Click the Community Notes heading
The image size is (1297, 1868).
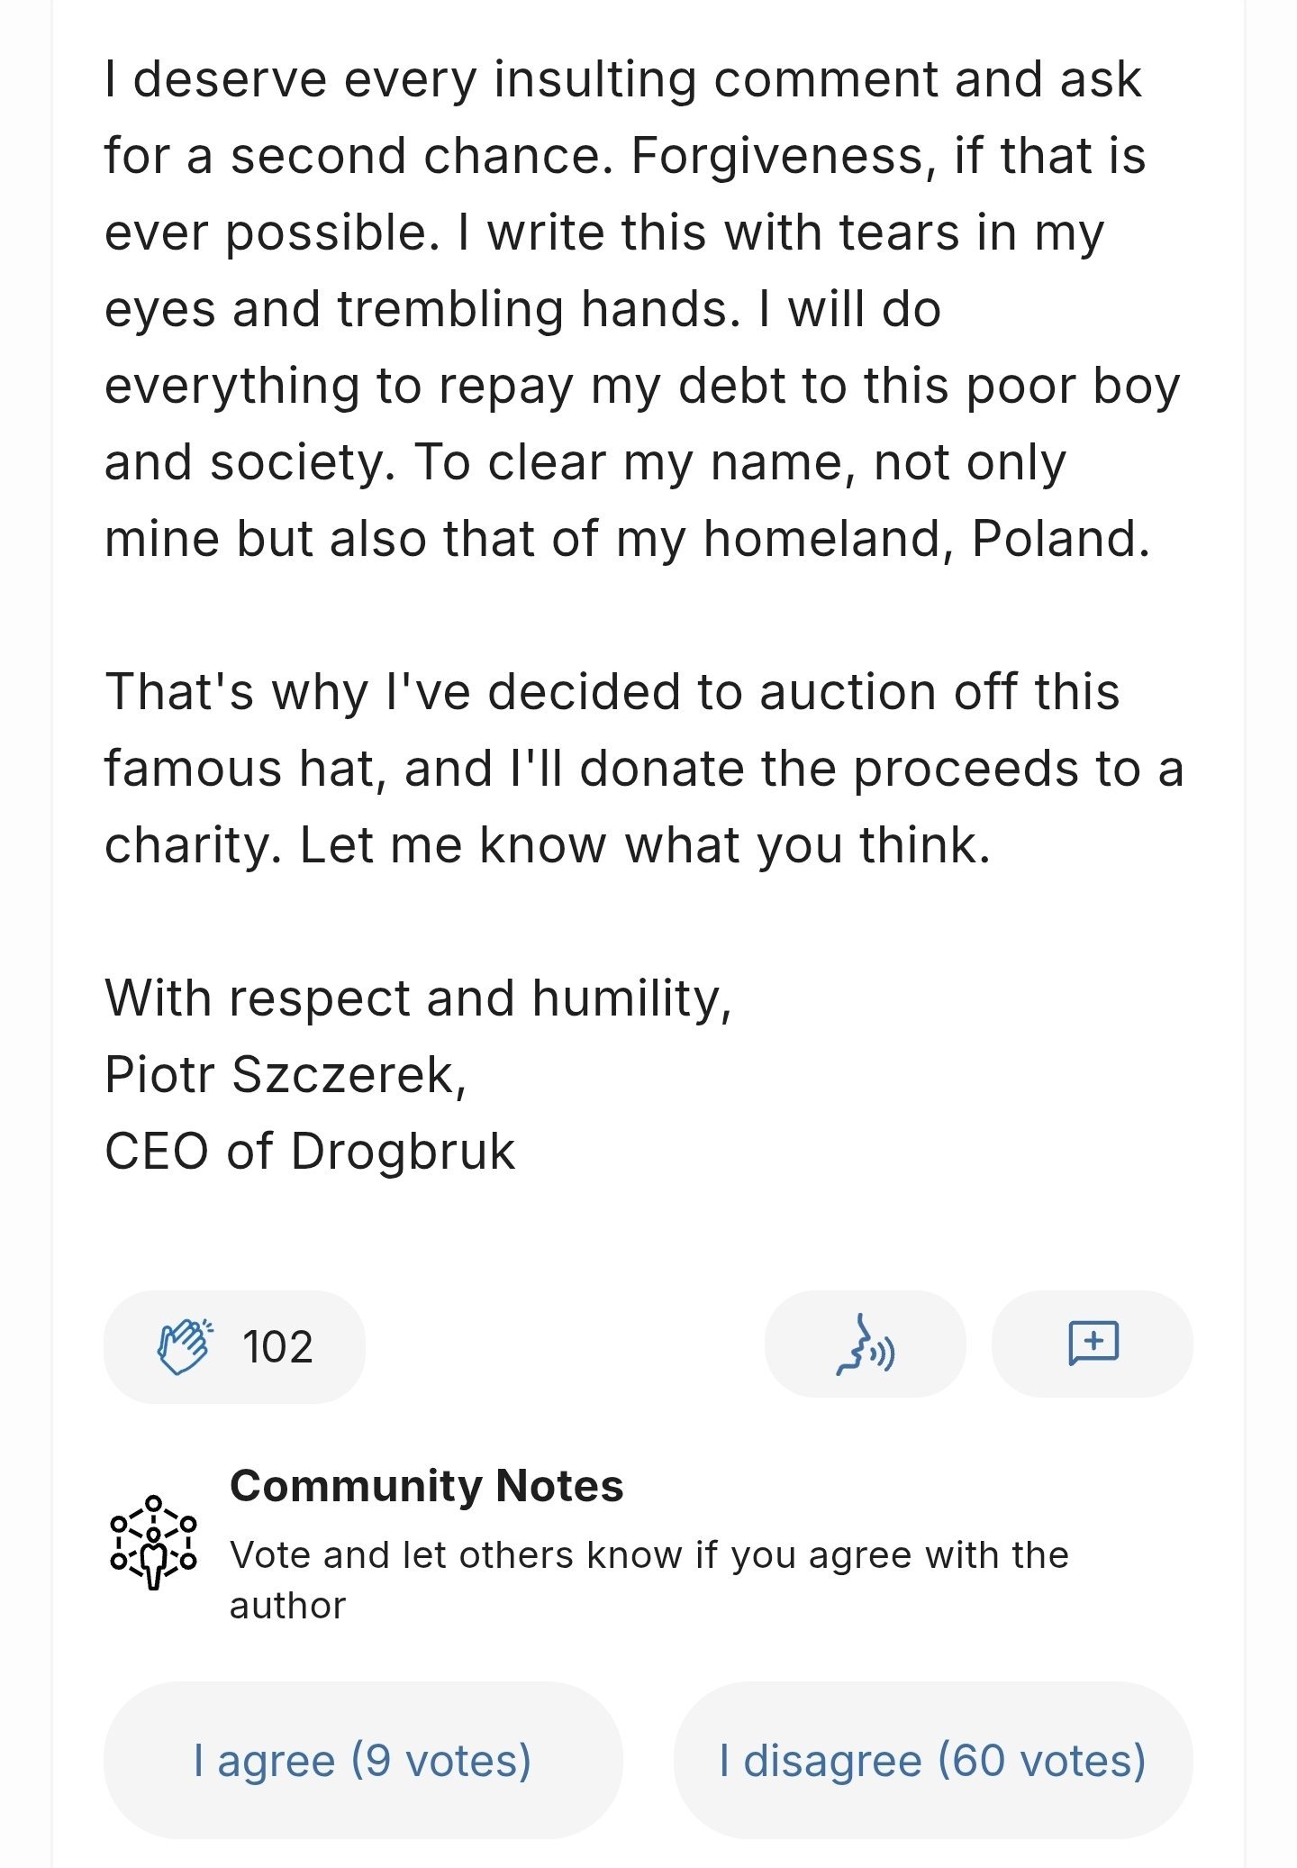pos(426,1486)
